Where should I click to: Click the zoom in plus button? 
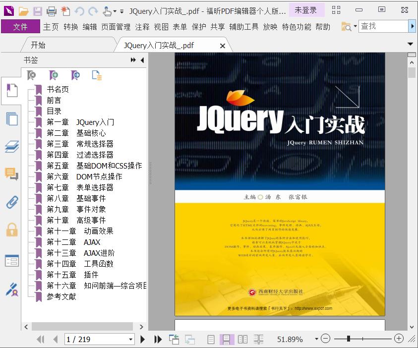click(399, 339)
